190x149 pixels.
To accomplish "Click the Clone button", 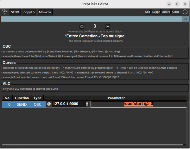I will click(x=176, y=12).
